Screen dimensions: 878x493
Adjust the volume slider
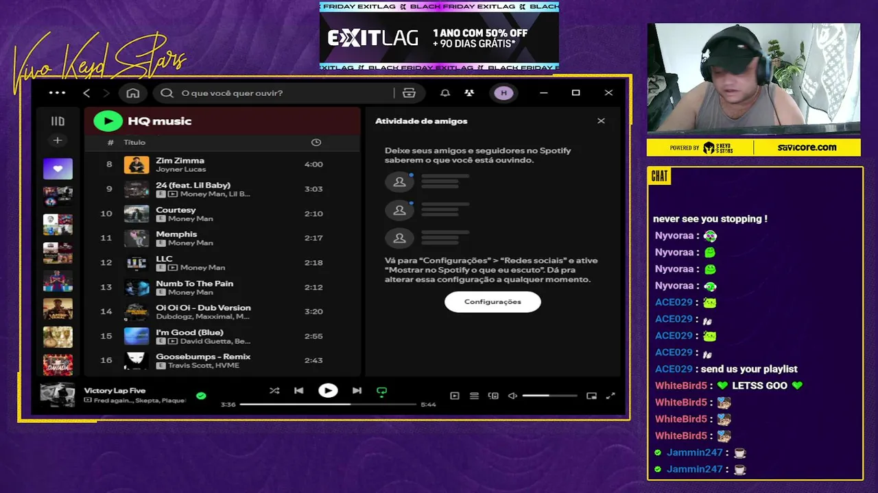(549, 396)
